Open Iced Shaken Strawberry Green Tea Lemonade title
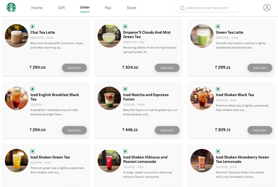278x187 pixels. point(242,159)
